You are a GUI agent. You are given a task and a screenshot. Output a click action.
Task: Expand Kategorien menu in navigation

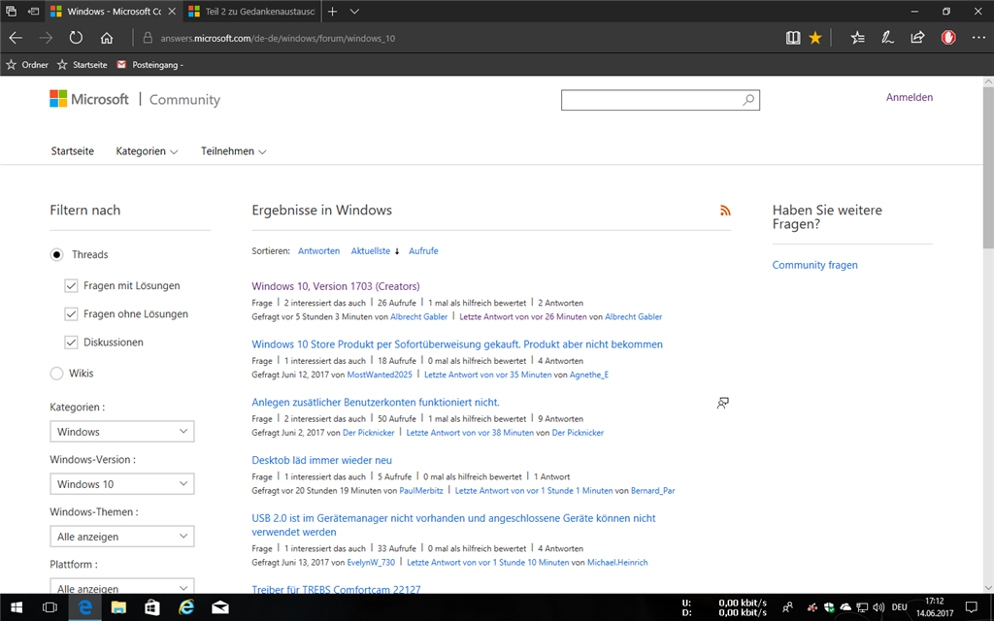148,151
